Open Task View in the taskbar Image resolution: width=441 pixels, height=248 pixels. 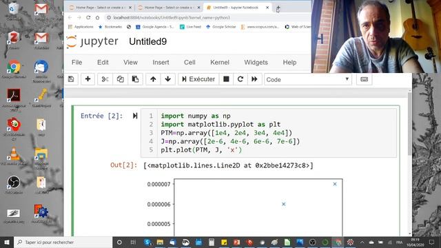pyautogui.click(x=133, y=242)
